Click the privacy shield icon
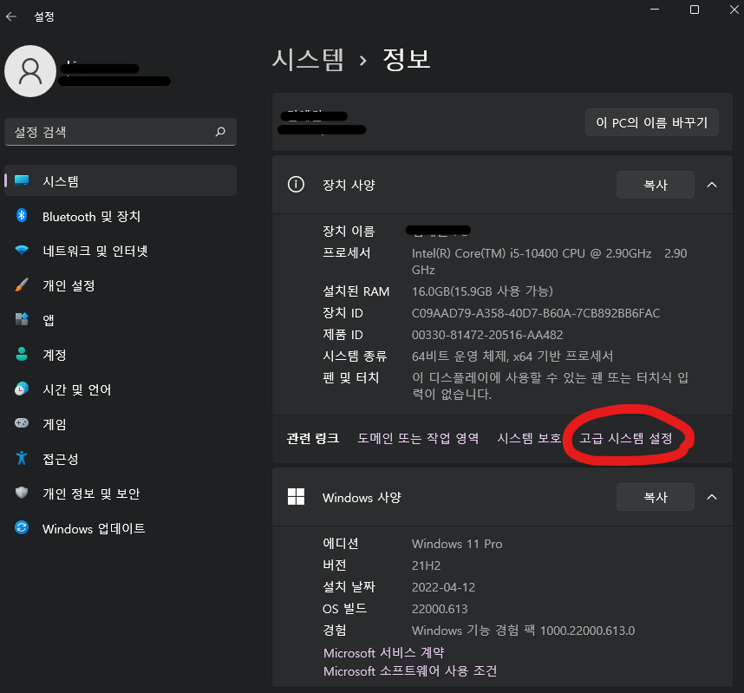Image resolution: width=744 pixels, height=693 pixels. click(22, 493)
